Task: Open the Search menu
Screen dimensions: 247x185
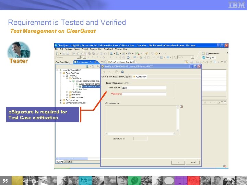Action: [77, 49]
